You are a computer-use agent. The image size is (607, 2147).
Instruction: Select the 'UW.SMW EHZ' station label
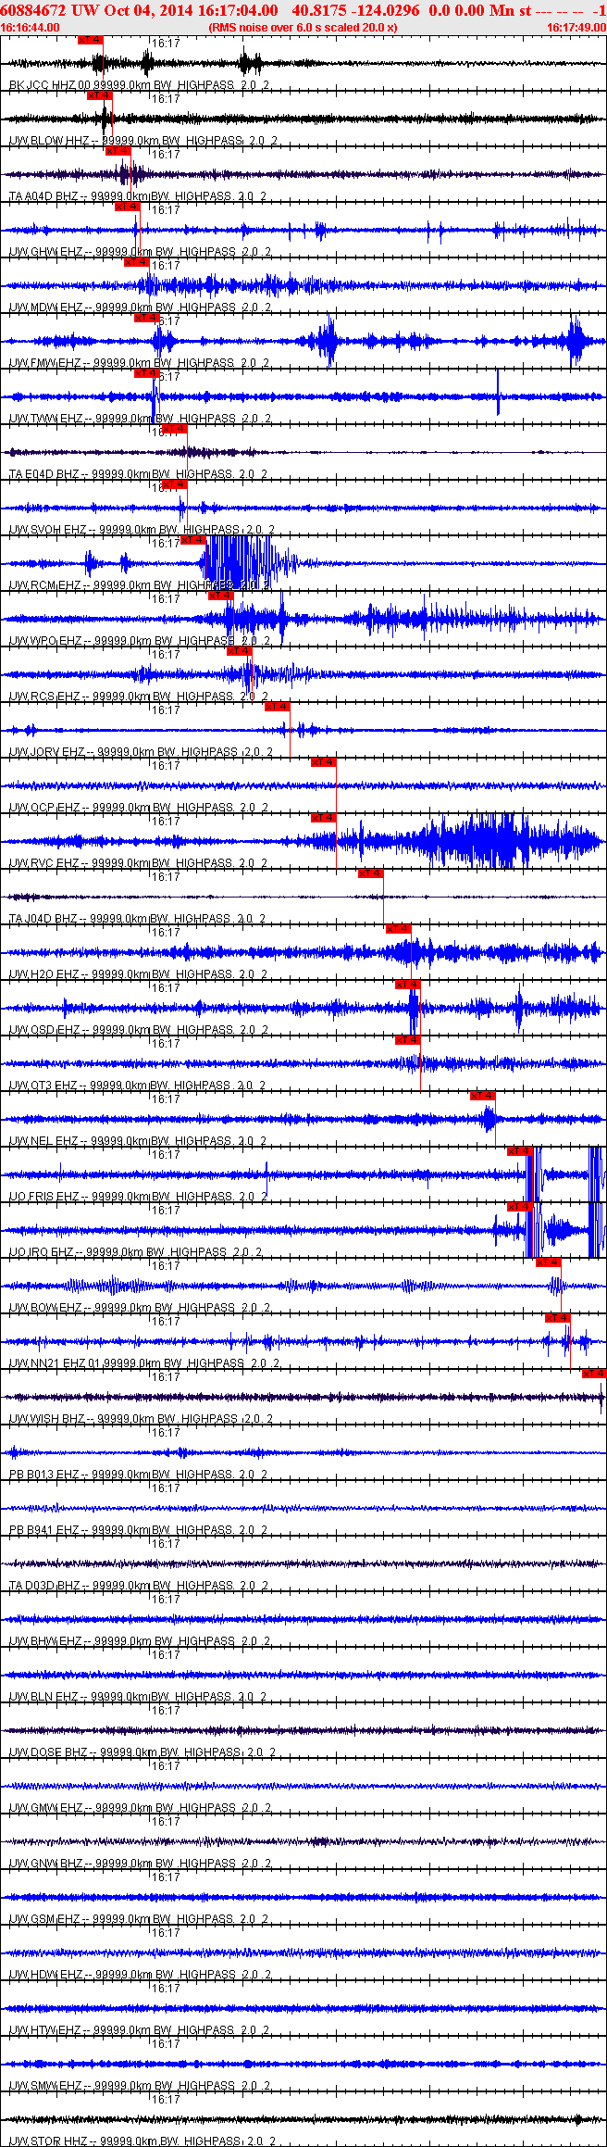(45, 2086)
